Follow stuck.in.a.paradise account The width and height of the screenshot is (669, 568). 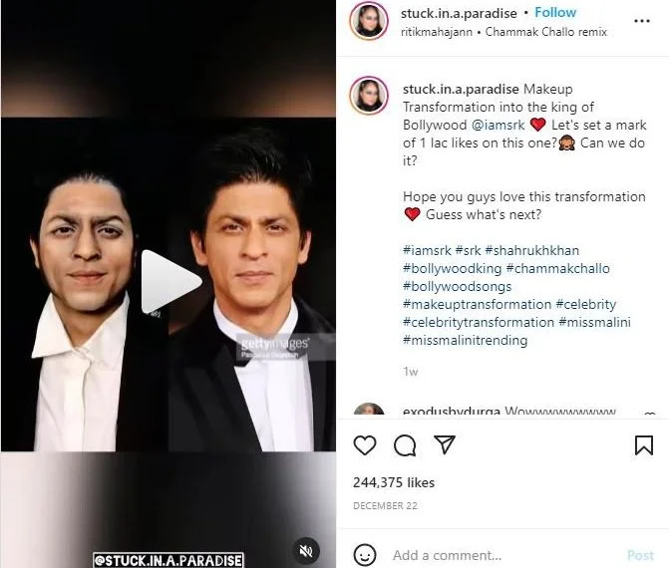click(x=555, y=13)
